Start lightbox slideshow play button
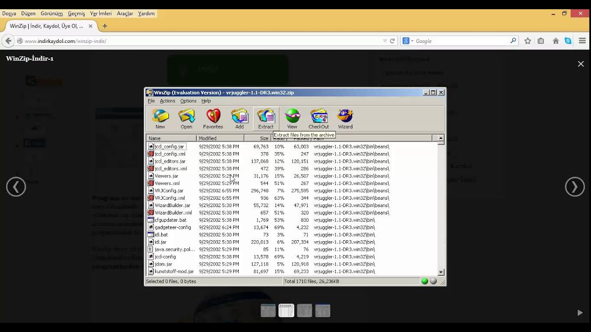 (580, 313)
